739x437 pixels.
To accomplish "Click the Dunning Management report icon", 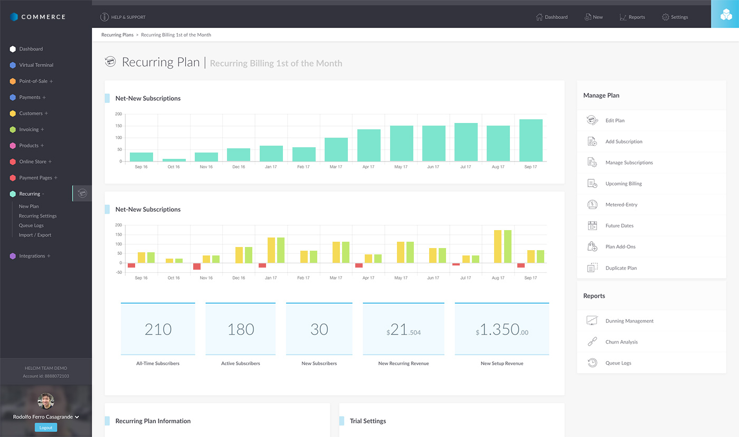I will tap(592, 321).
